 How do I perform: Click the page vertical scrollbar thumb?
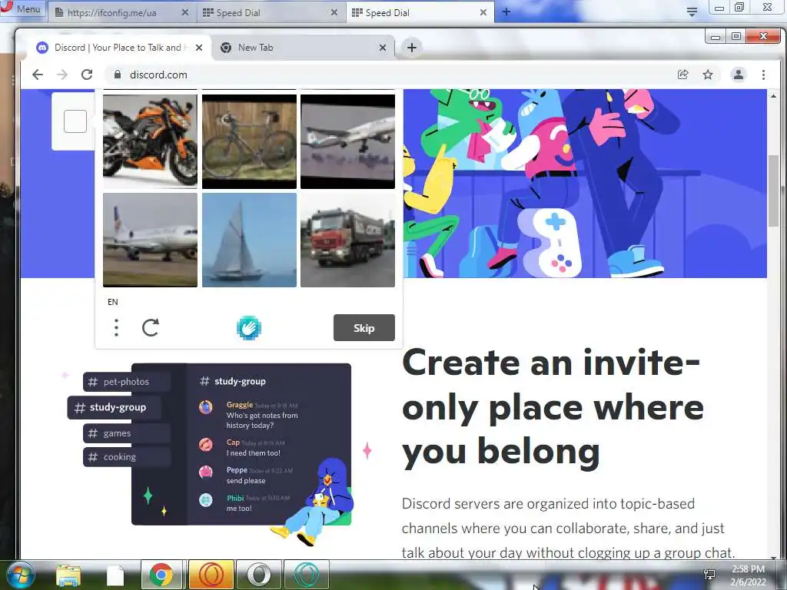tap(773, 191)
